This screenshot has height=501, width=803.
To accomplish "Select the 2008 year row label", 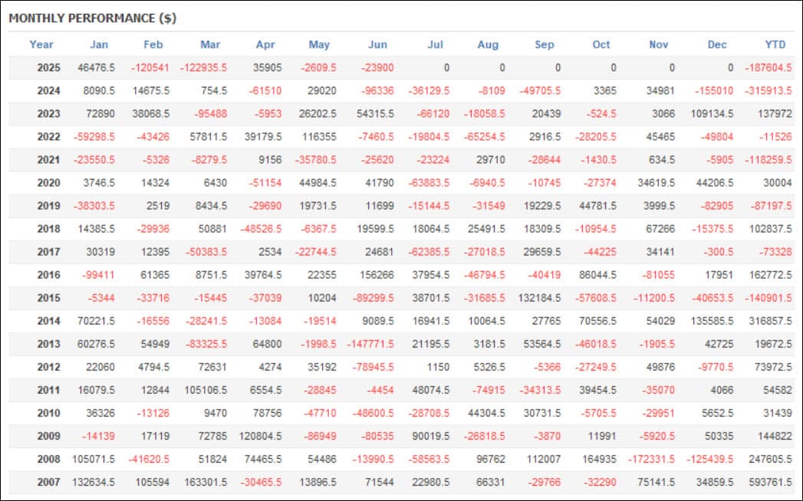I will 48,460.
